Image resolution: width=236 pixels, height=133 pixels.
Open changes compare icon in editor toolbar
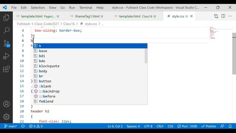pos(216,16)
